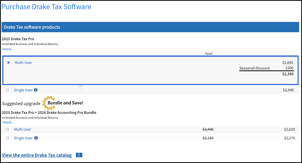
Task: Click the $2,045 Single User price
Action: click(288, 90)
